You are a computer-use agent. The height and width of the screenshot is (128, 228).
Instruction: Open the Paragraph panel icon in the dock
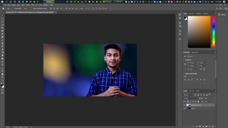(180, 34)
